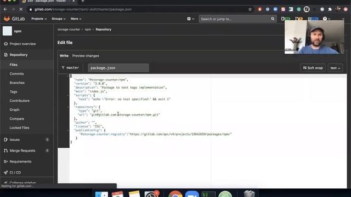Switch to the Write tab
This screenshot has width=351, height=197.
[64, 56]
